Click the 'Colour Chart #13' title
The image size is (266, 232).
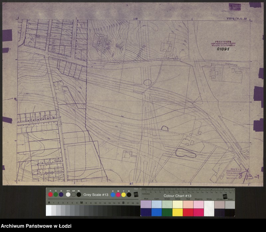(x=177, y=196)
